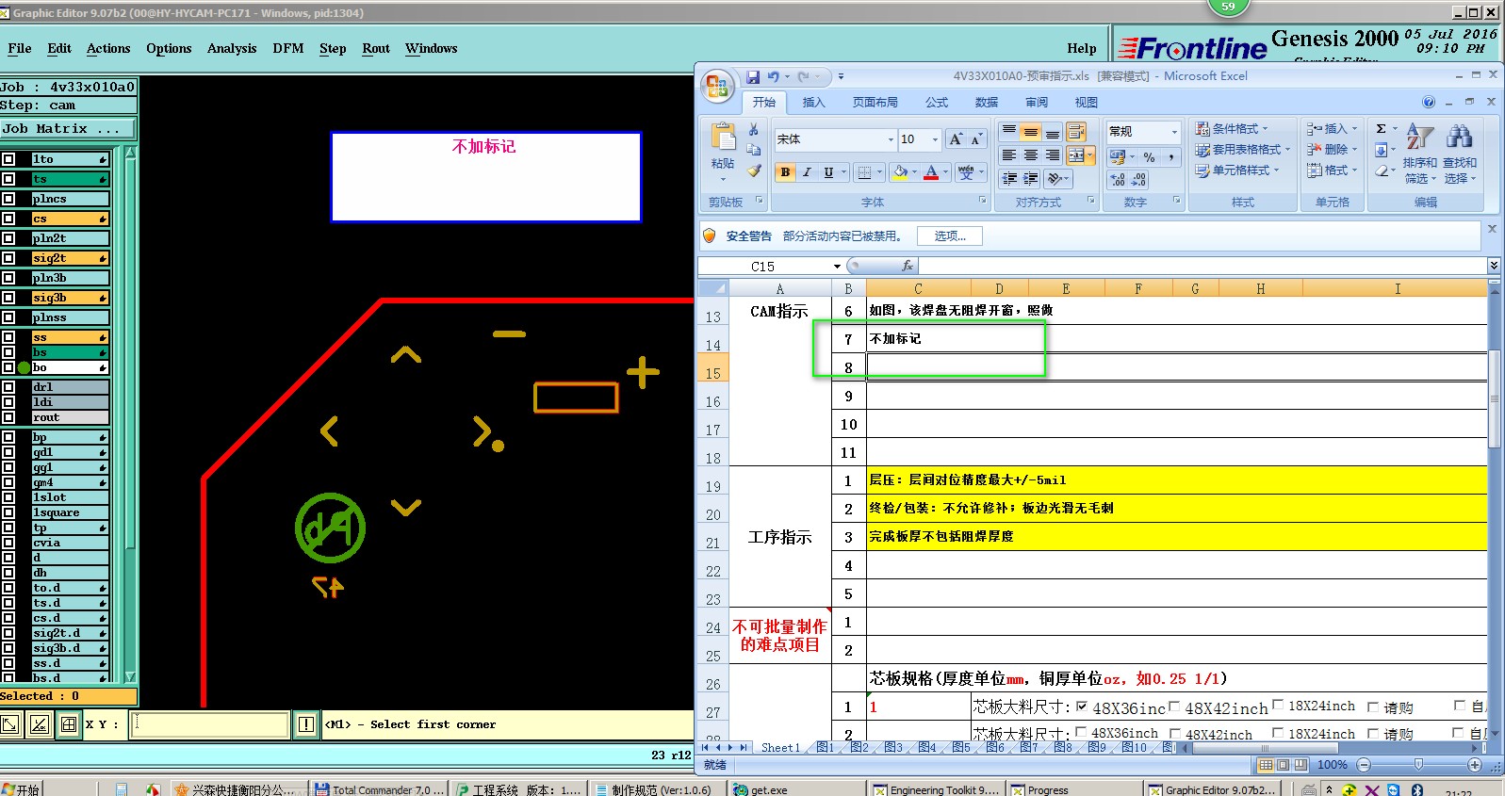Viewport: 1505px width, 796px height.
Task: Toggle Italic formatting in Excel
Action: tap(807, 172)
